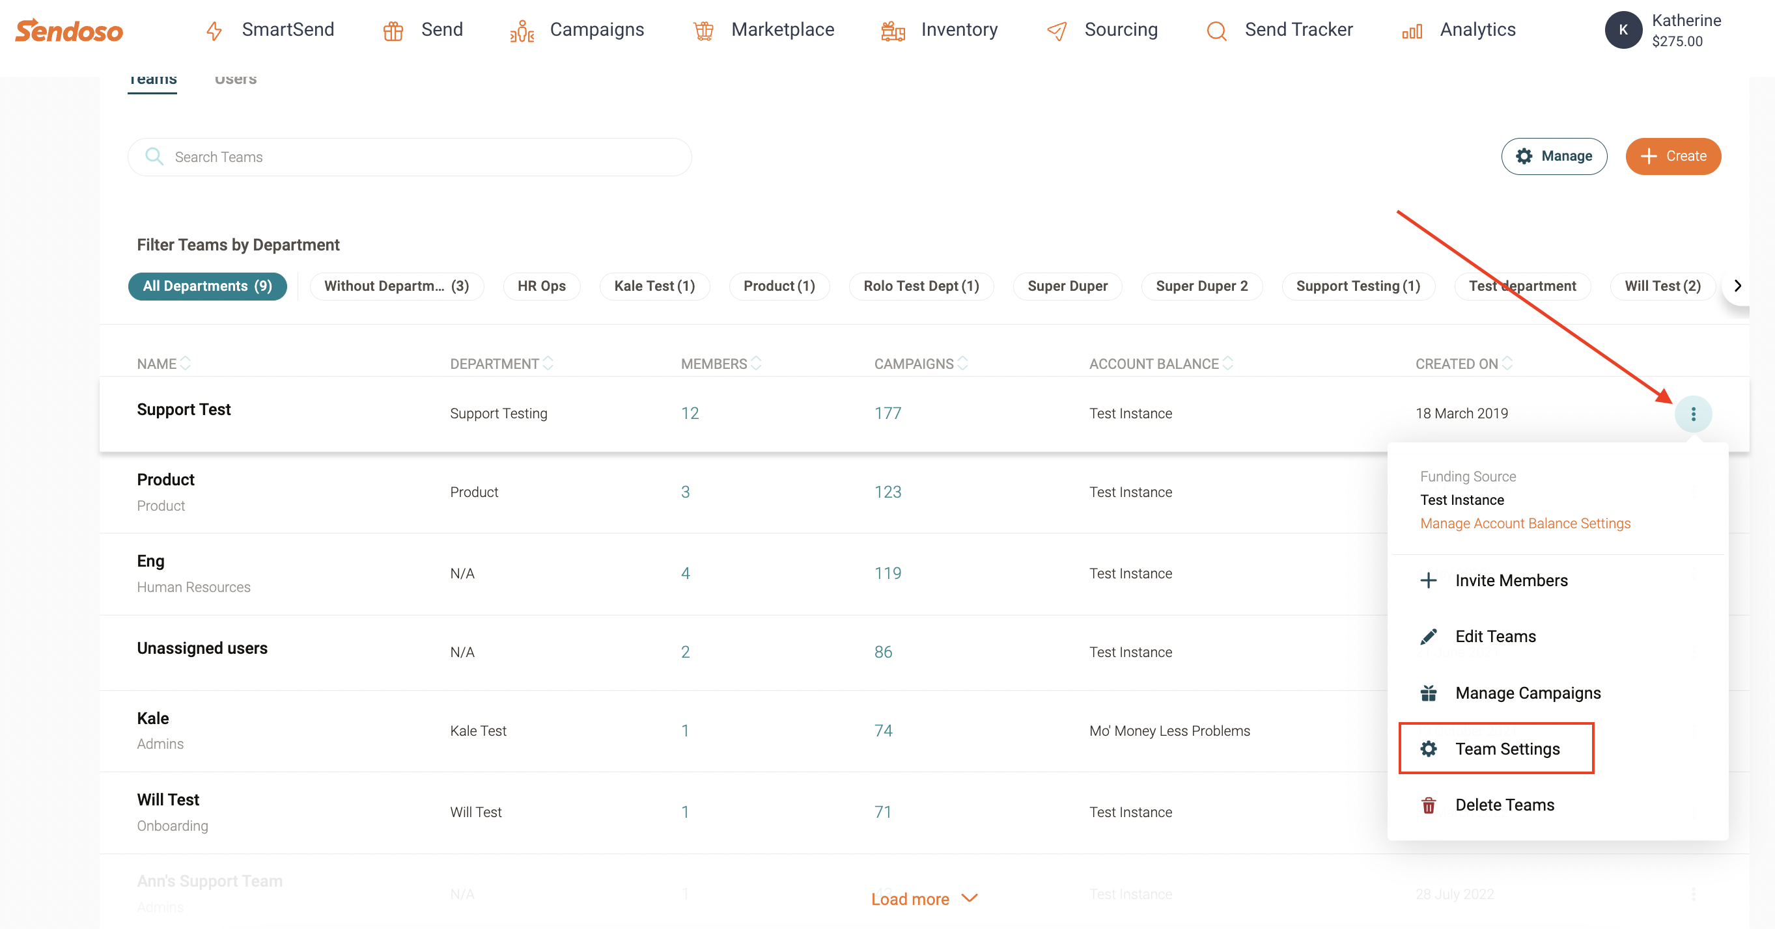The image size is (1775, 929).
Task: Click the plus icon beside Invite Members
Action: pos(1429,580)
